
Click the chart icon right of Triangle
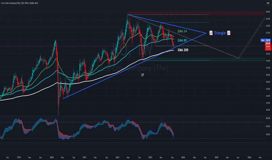coord(229,33)
